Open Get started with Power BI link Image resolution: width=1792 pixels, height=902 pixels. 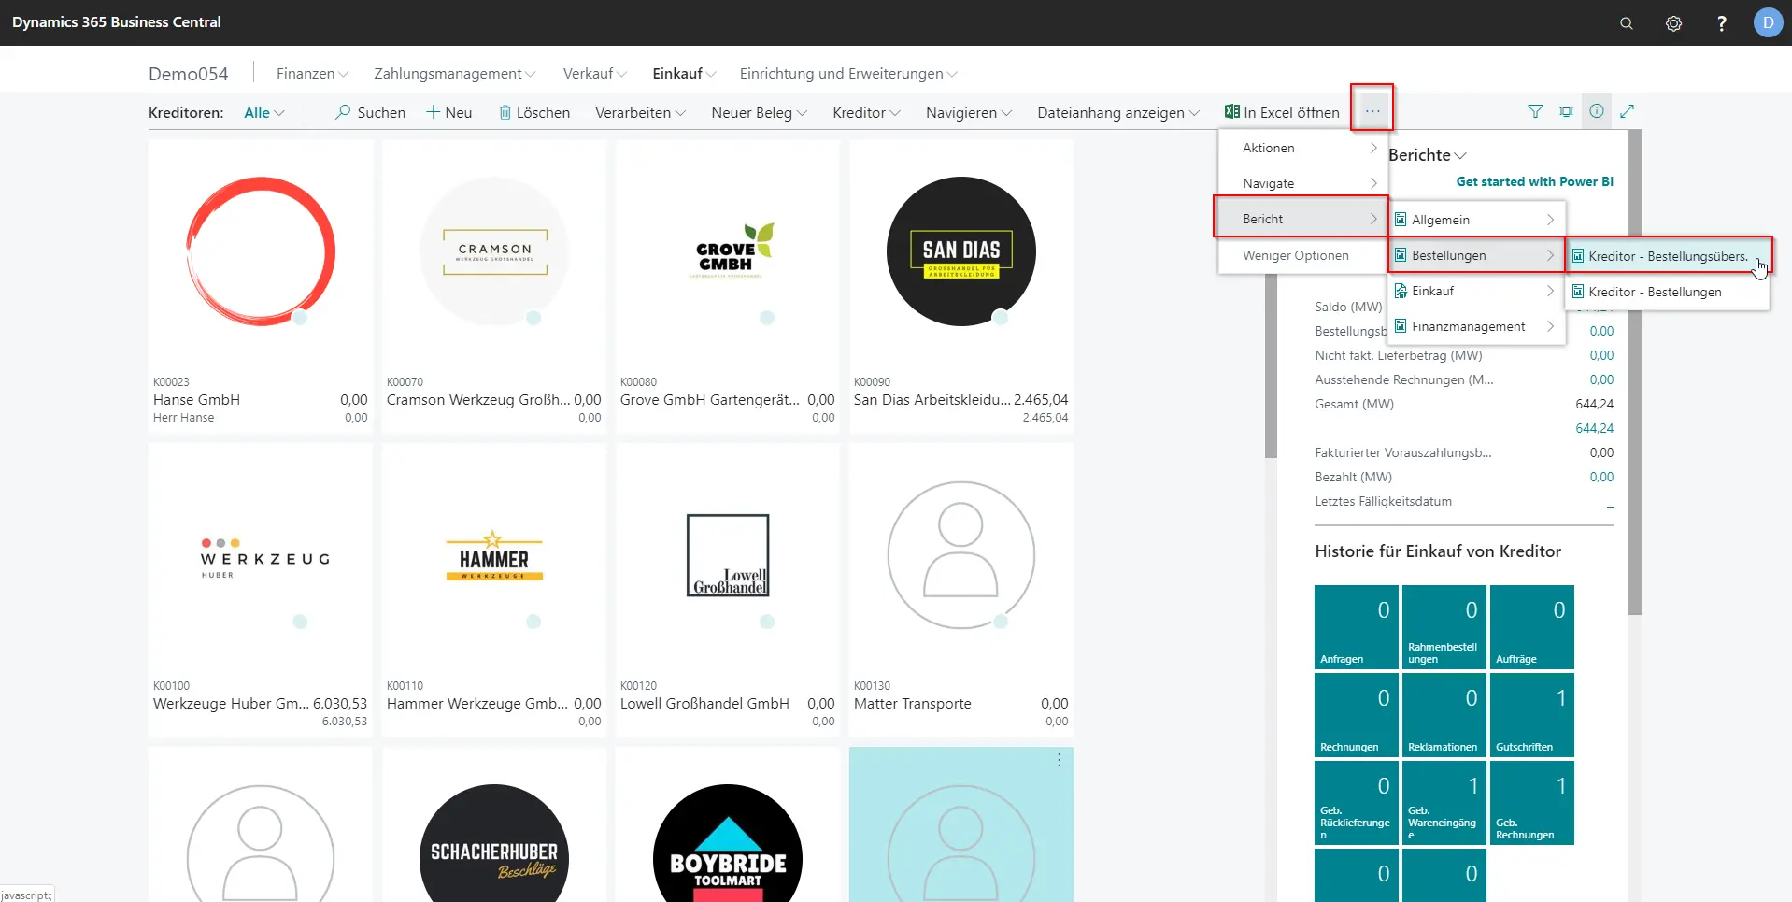(x=1535, y=181)
